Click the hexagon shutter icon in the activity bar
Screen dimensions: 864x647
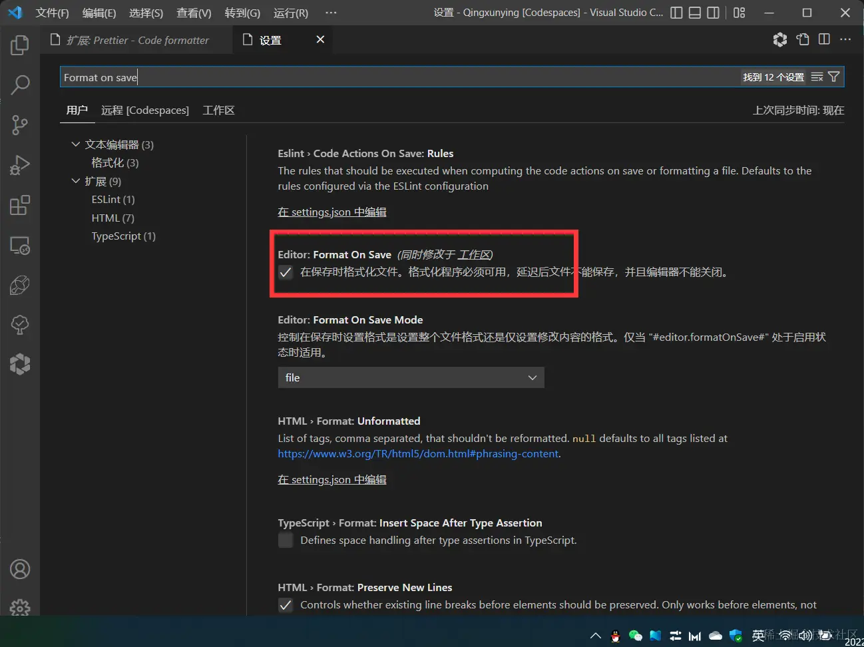(20, 364)
